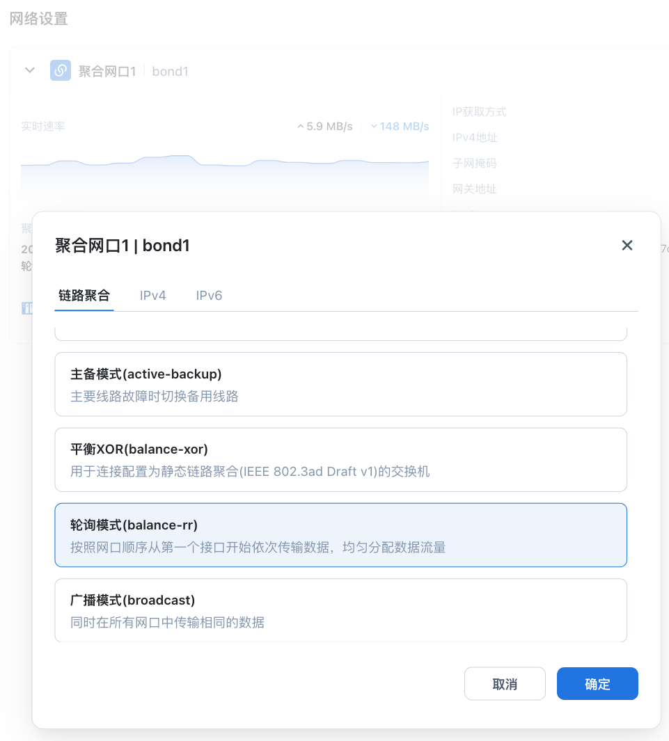Select 平衡XOR(balance-xor) option

tap(341, 460)
